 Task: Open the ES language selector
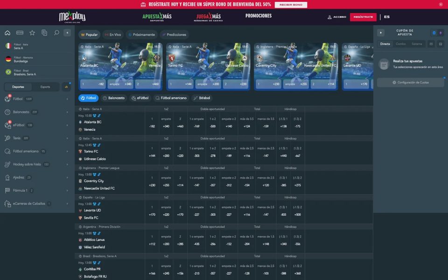tap(386, 17)
